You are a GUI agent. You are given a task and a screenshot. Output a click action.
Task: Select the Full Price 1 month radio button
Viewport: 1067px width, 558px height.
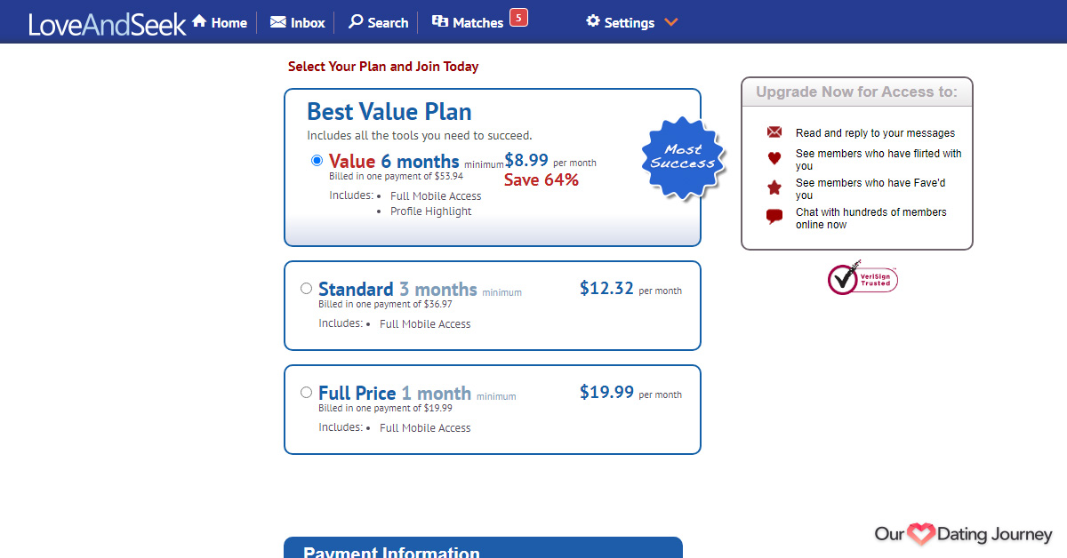(307, 393)
